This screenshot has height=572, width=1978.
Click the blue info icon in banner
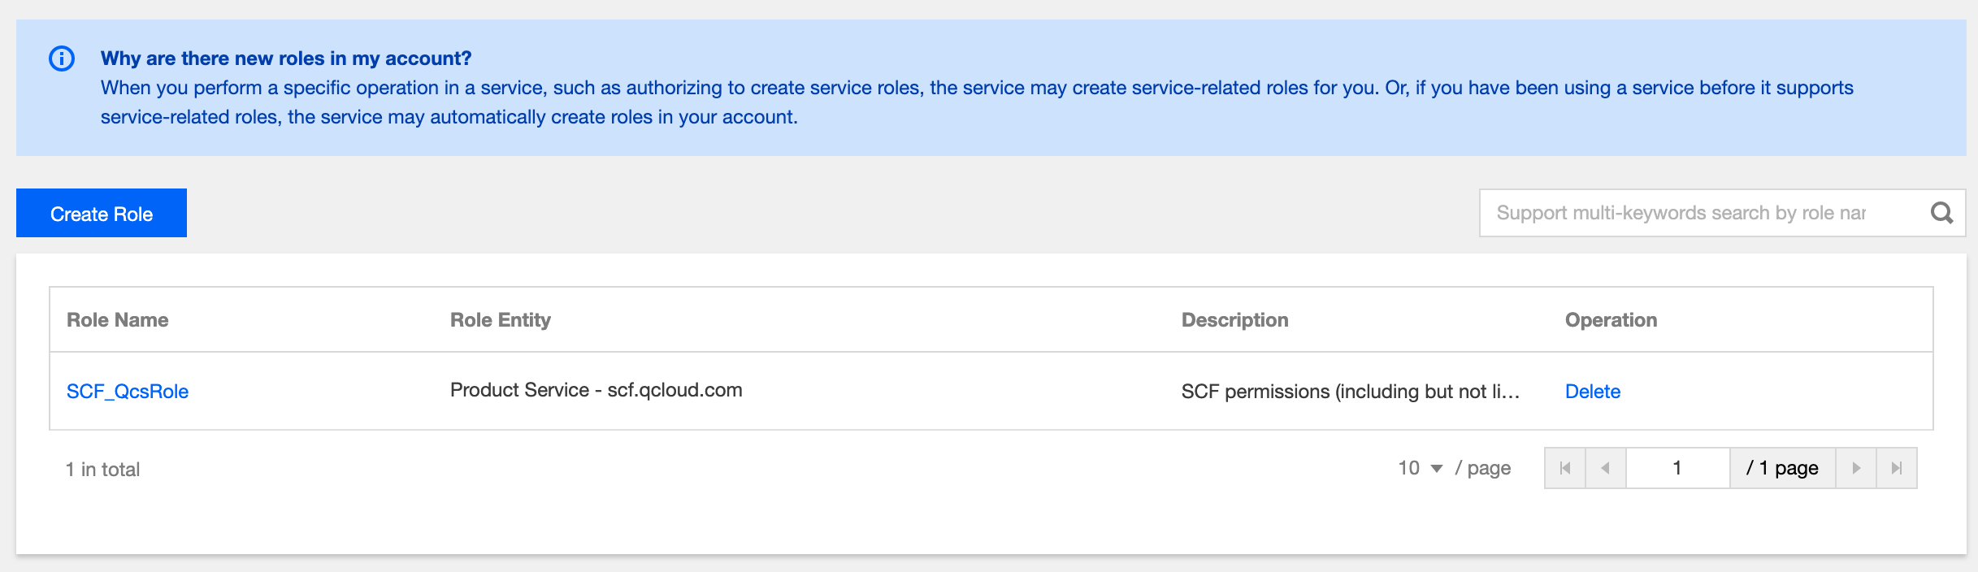click(62, 58)
